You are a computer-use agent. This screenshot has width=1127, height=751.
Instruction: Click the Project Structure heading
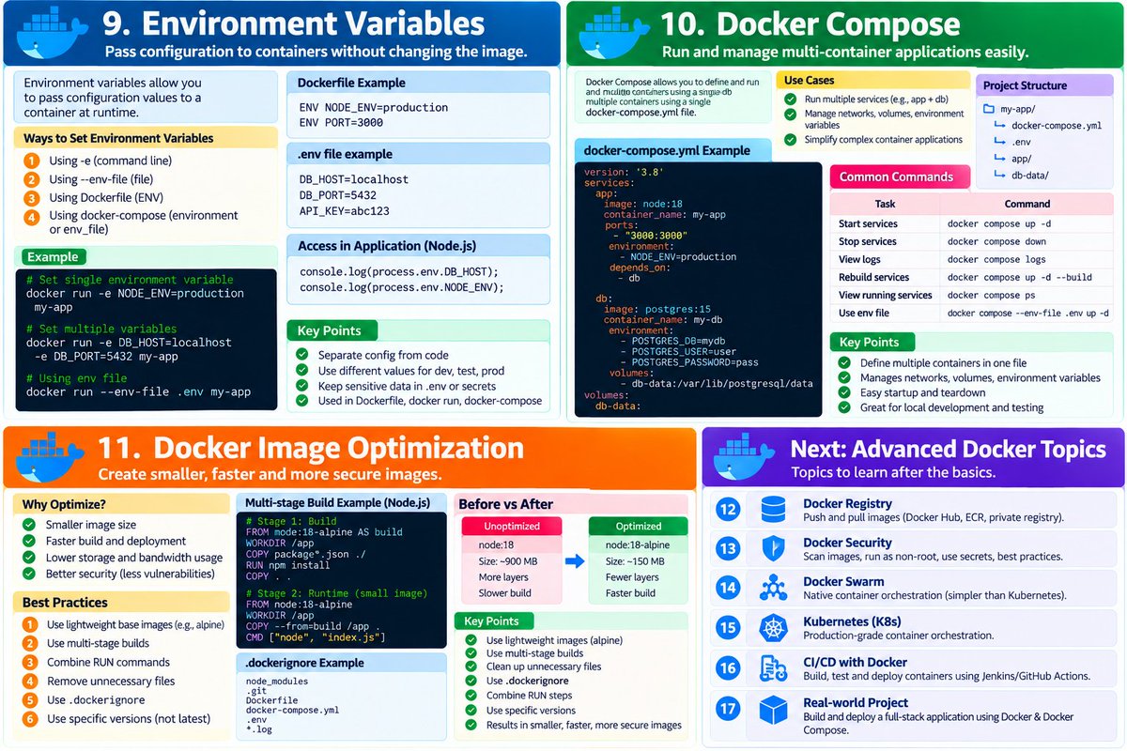point(1025,85)
